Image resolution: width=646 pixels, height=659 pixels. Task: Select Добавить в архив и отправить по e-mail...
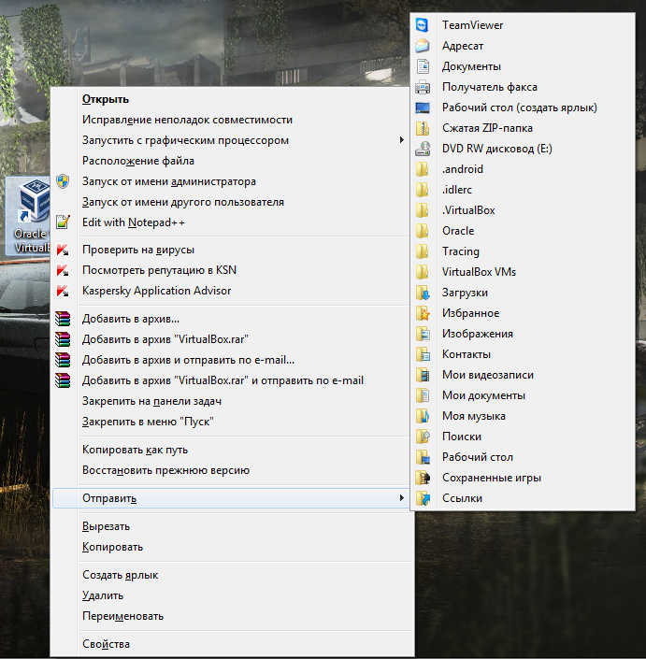click(x=188, y=360)
